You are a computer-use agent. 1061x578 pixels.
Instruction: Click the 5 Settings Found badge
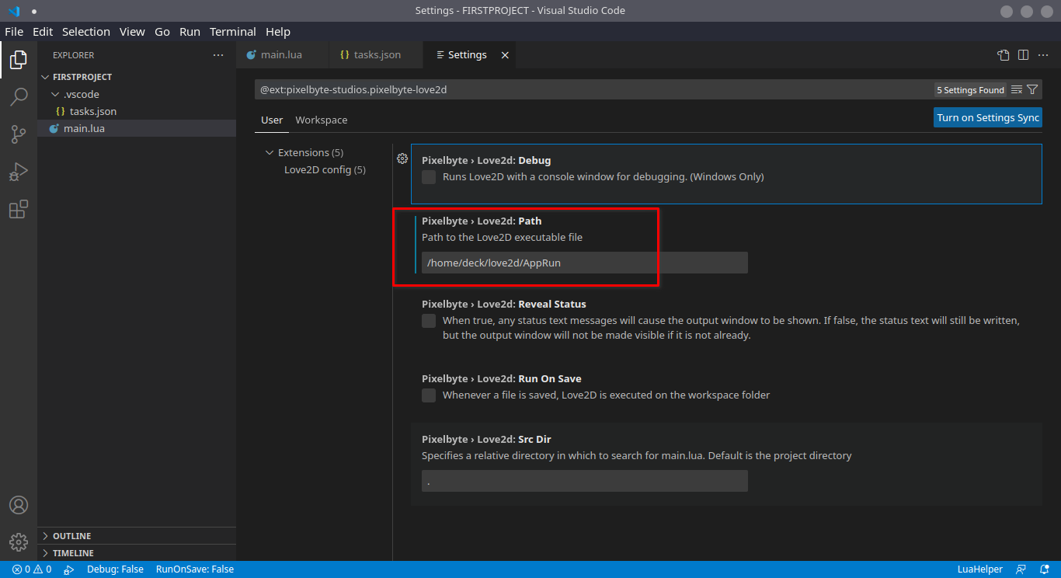pos(971,90)
